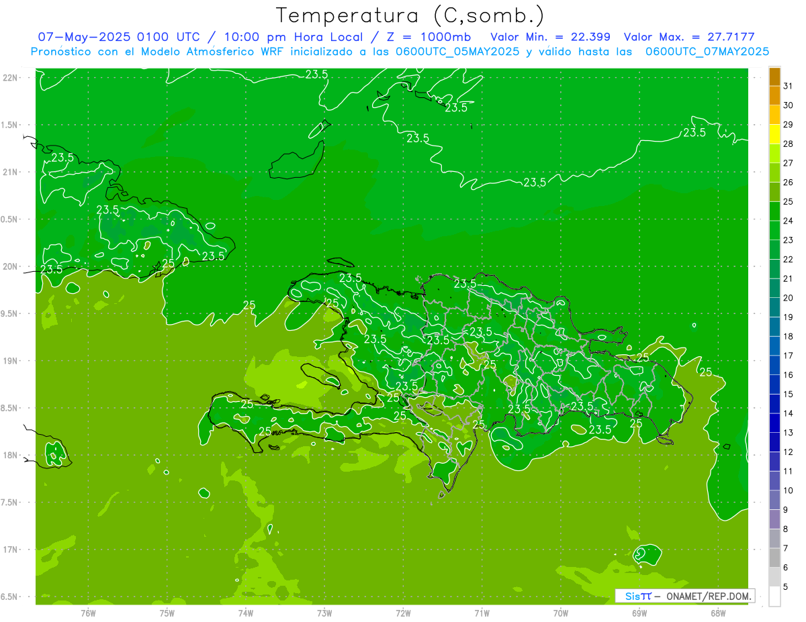Click the "0600UTC_05MAY2025" initialization time

click(x=457, y=51)
